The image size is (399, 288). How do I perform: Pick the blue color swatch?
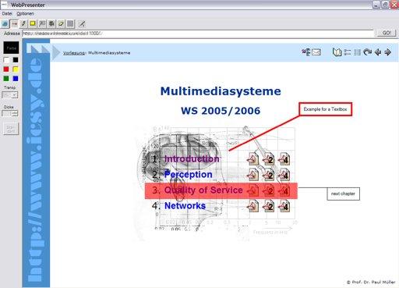16,79
